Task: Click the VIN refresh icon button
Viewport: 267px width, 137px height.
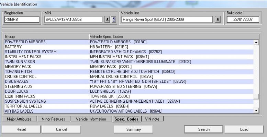Action: click(114, 20)
